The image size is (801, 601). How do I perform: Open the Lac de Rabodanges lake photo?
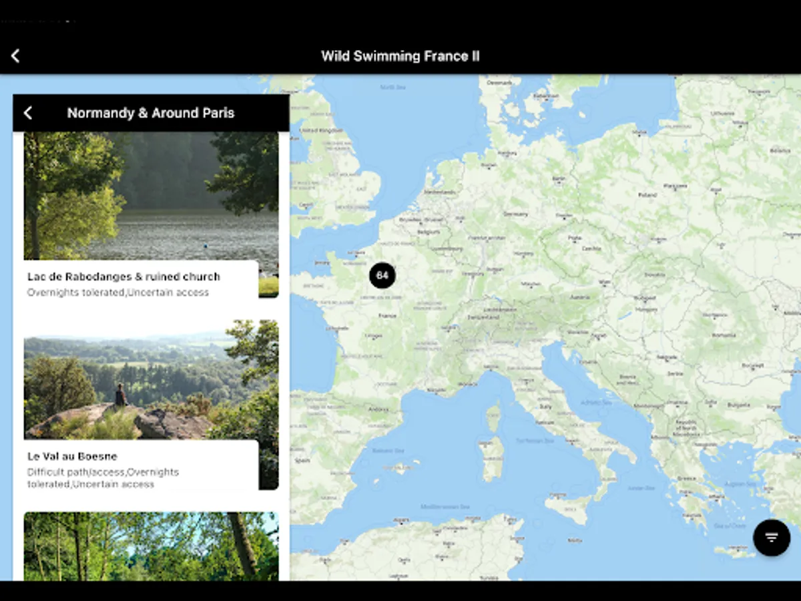coord(152,196)
